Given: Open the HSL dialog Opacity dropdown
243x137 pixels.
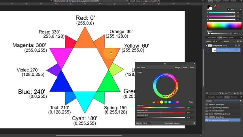Looking at the screenshot, I should [147, 123].
